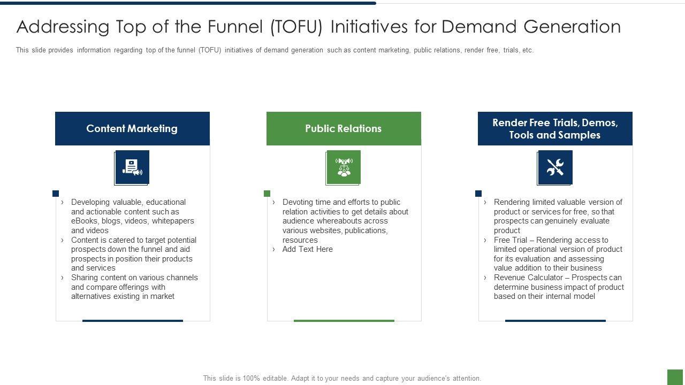The width and height of the screenshot is (685, 385).
Task: Select the Content Marketing header box
Action: (x=132, y=128)
